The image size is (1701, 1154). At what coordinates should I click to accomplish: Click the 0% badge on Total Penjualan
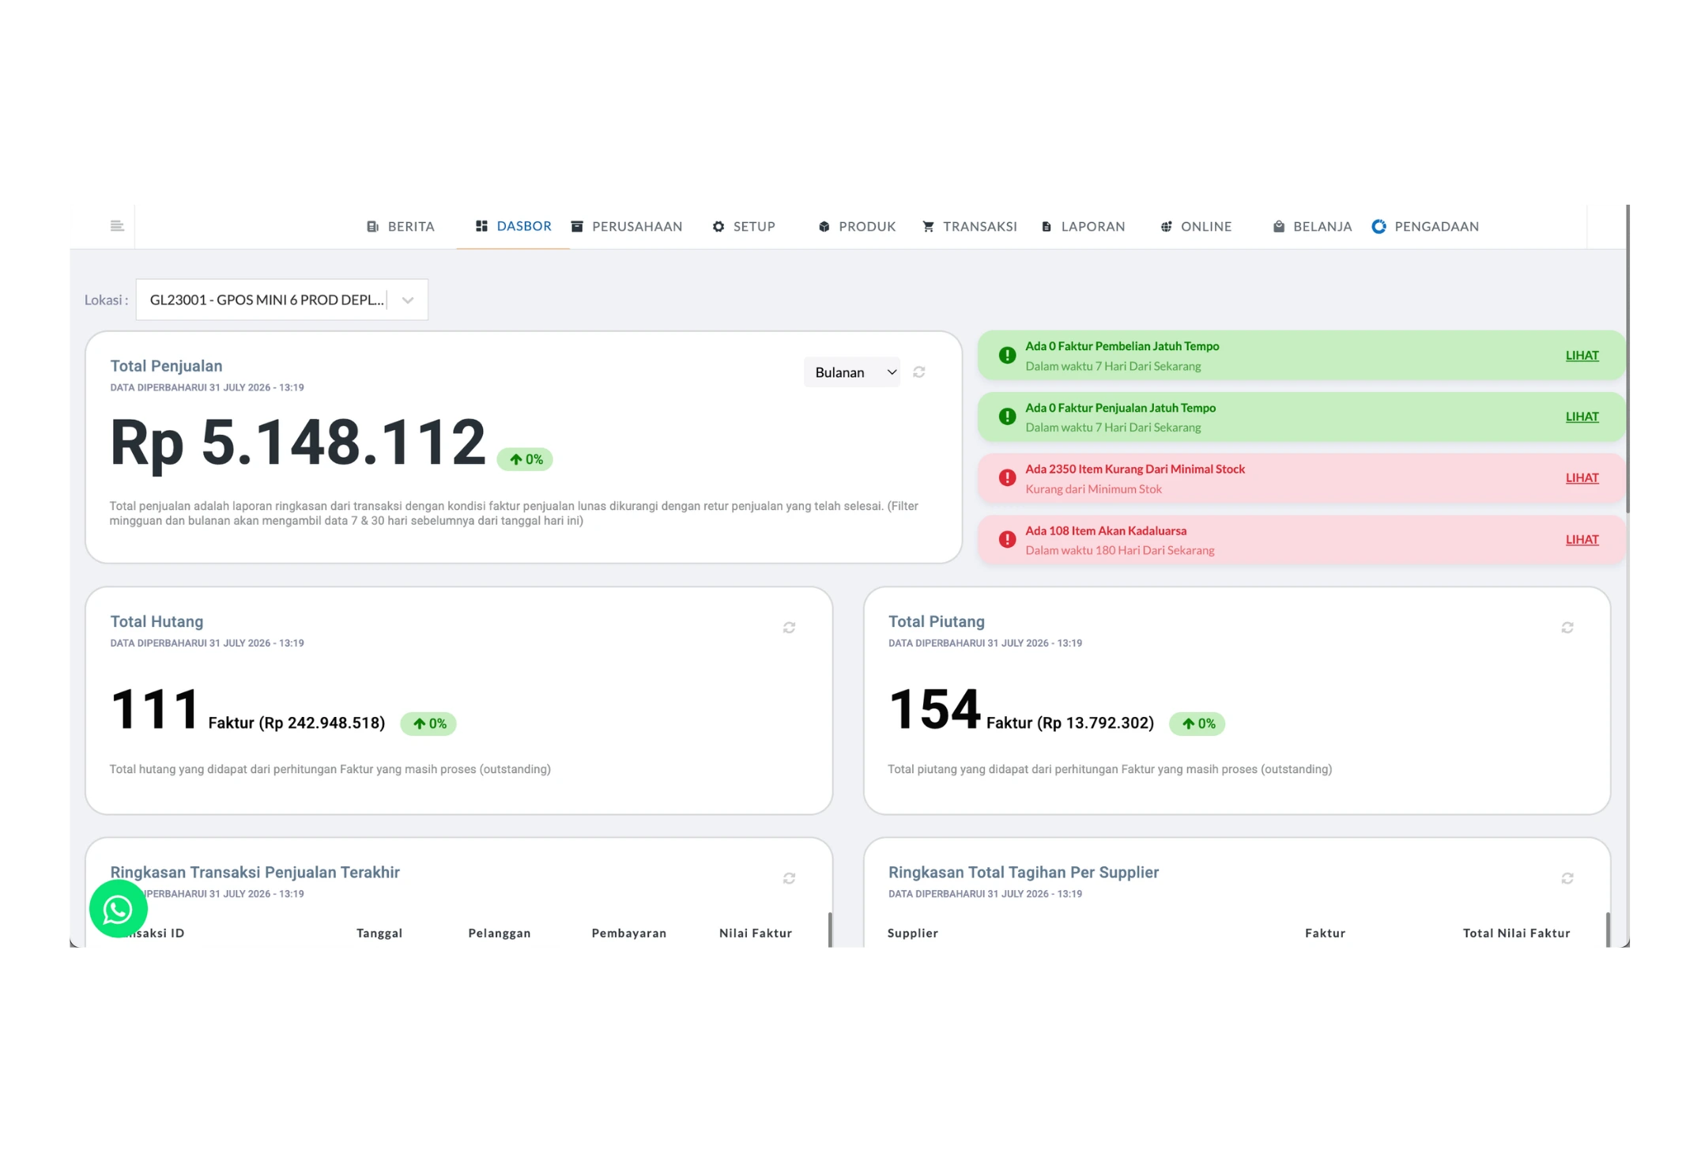click(x=525, y=459)
